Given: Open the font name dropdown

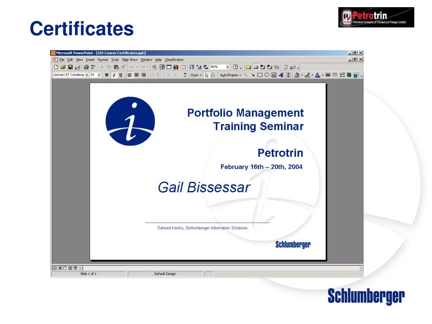Looking at the screenshot, I should [87, 75].
